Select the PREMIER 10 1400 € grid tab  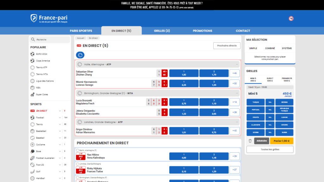[287, 80]
